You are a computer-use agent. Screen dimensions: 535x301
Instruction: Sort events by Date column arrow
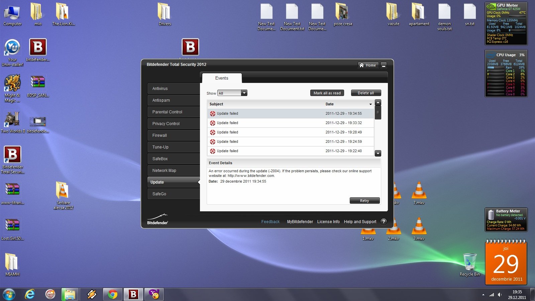point(370,104)
